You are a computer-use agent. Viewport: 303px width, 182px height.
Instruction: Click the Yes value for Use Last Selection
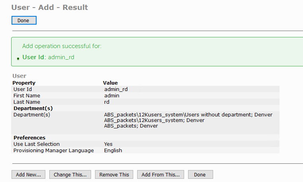point(108,144)
